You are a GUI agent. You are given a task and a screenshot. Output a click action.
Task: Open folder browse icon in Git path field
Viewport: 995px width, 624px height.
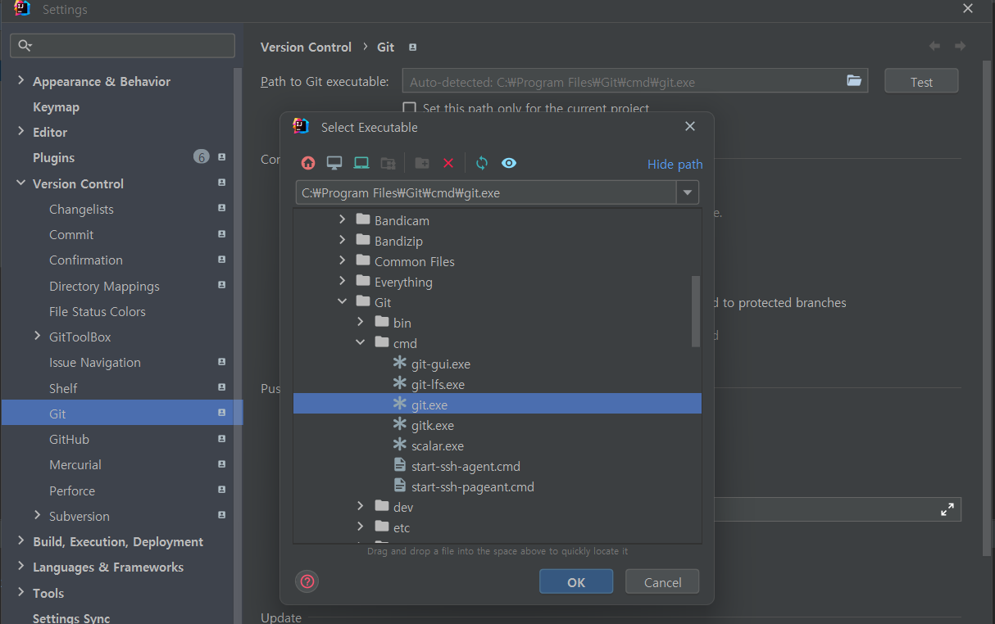[854, 81]
